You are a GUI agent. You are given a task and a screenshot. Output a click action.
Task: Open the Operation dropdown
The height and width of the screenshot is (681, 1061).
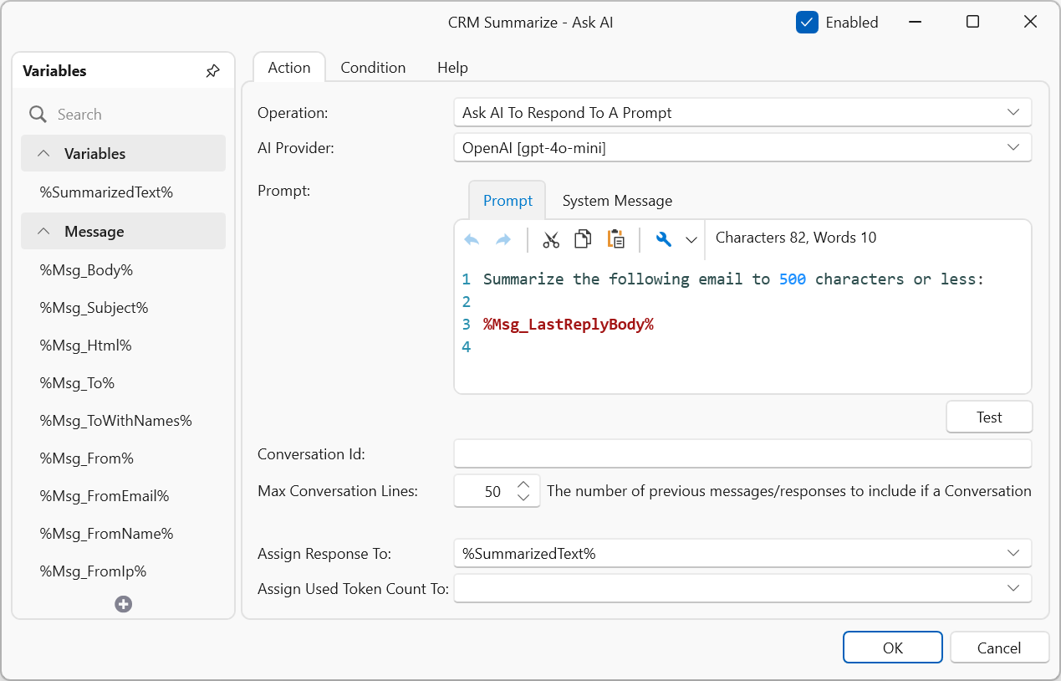coord(1013,112)
